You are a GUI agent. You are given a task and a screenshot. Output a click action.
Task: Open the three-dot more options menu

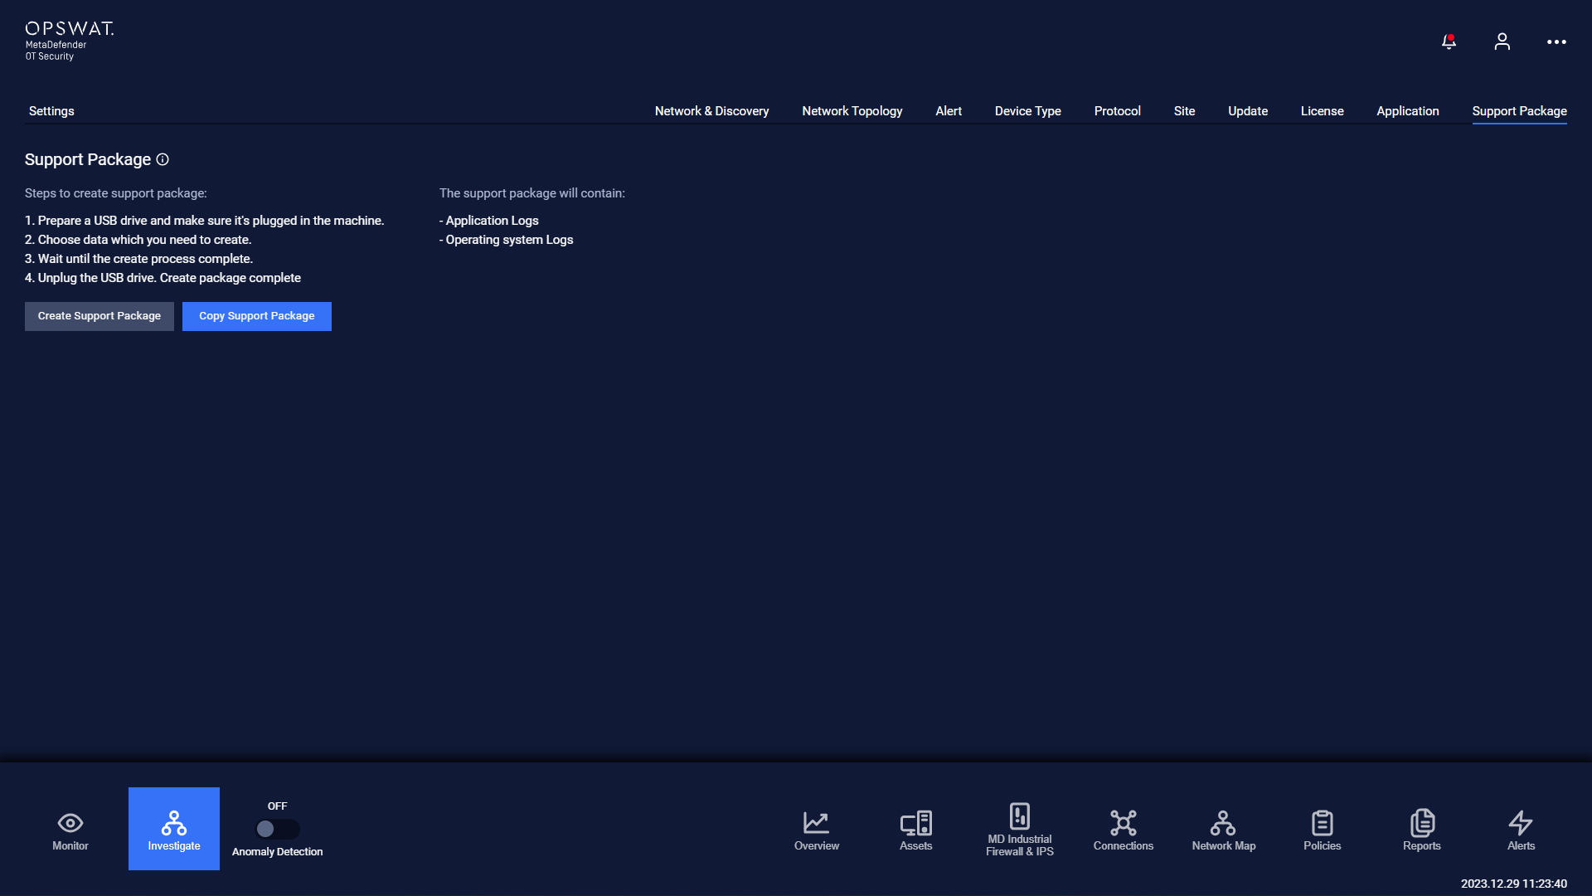coord(1556,41)
